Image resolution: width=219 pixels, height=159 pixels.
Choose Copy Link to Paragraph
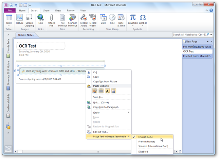tap(109, 107)
